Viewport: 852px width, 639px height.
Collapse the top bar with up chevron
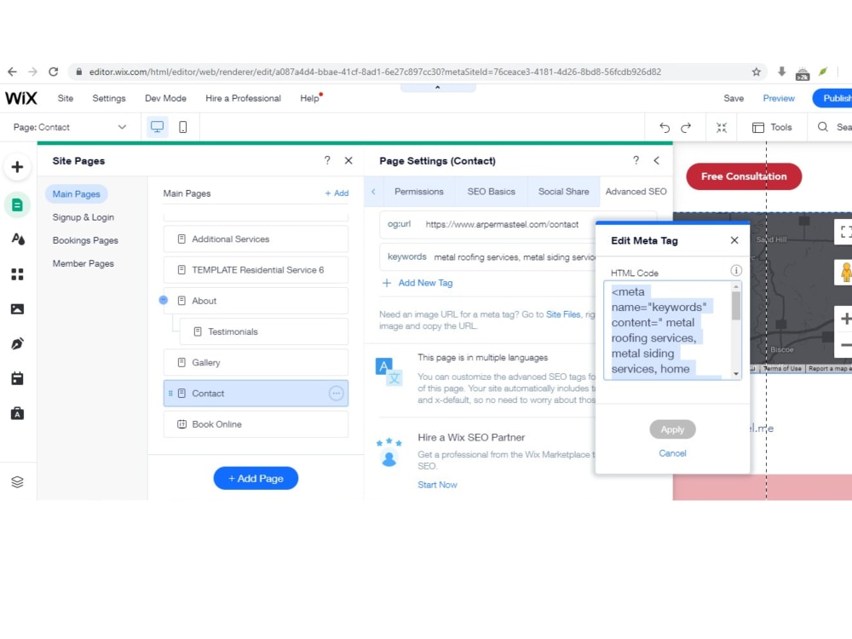coord(438,87)
